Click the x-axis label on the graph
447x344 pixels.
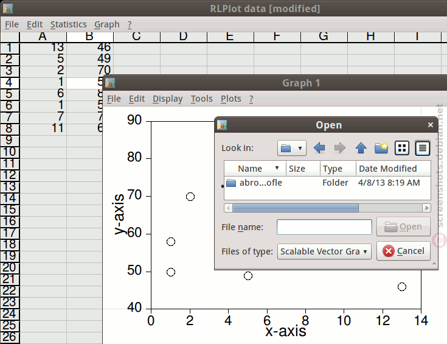tap(286, 331)
